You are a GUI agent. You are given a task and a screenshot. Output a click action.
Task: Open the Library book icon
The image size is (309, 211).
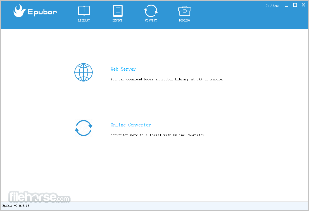[x=84, y=11]
